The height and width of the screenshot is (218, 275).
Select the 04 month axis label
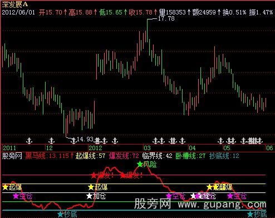coord(192,148)
